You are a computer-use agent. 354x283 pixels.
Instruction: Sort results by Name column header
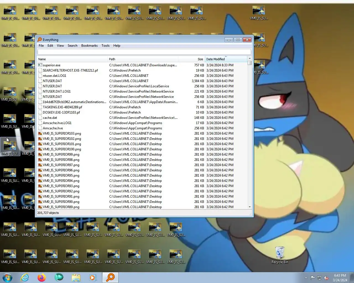[x=72, y=59]
